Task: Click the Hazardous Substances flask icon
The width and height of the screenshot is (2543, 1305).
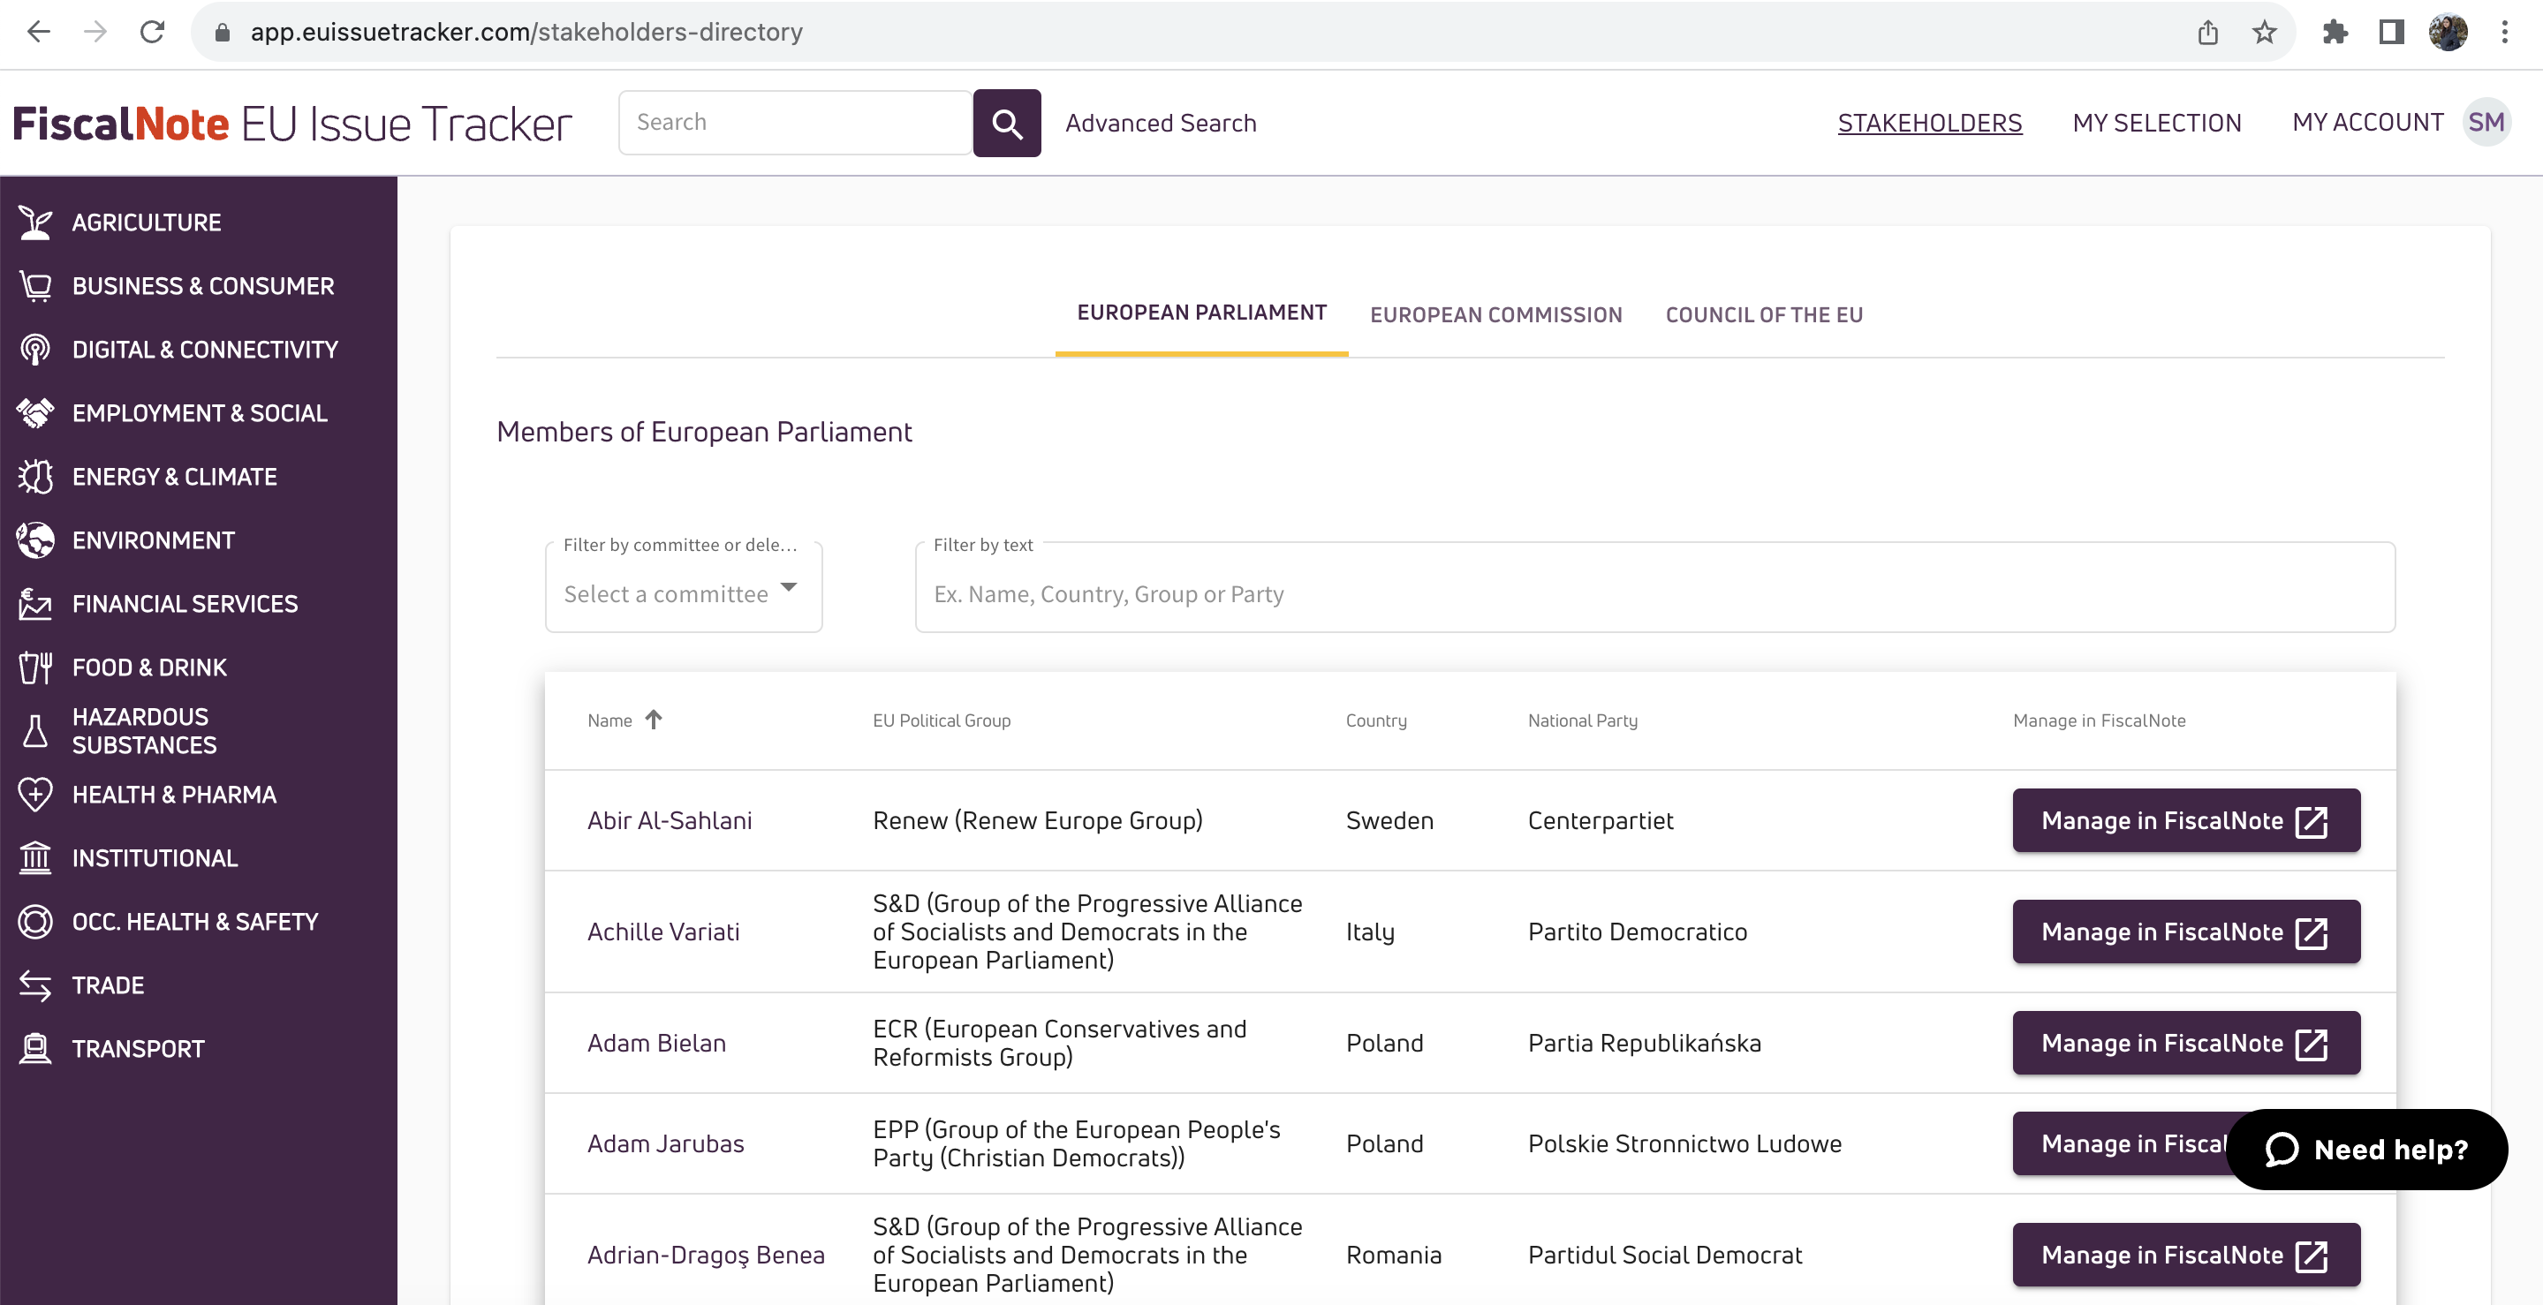Action: pos(35,730)
